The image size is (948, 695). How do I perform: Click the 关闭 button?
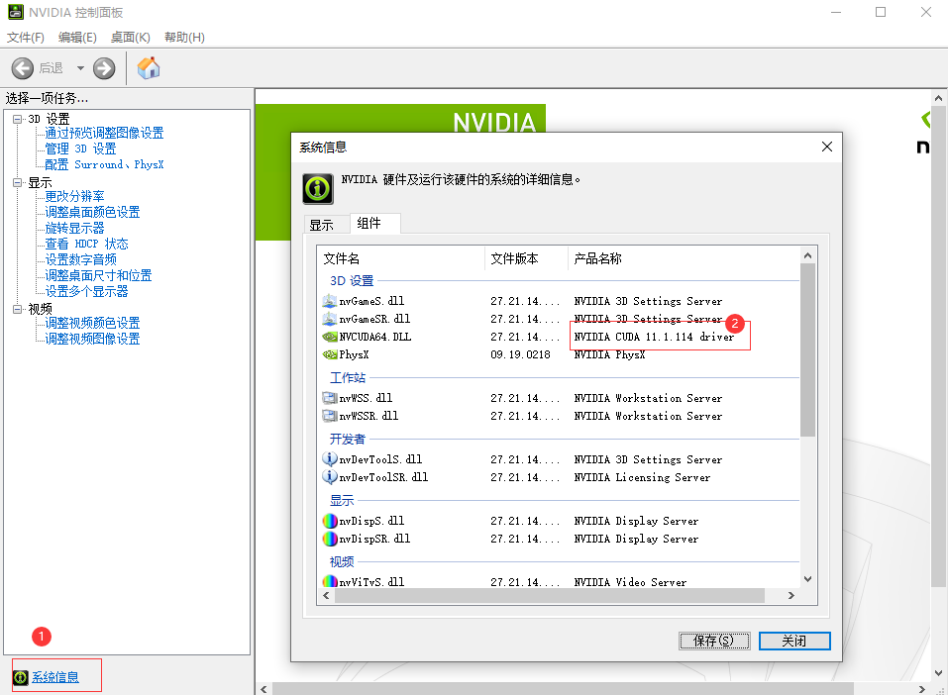click(x=793, y=641)
